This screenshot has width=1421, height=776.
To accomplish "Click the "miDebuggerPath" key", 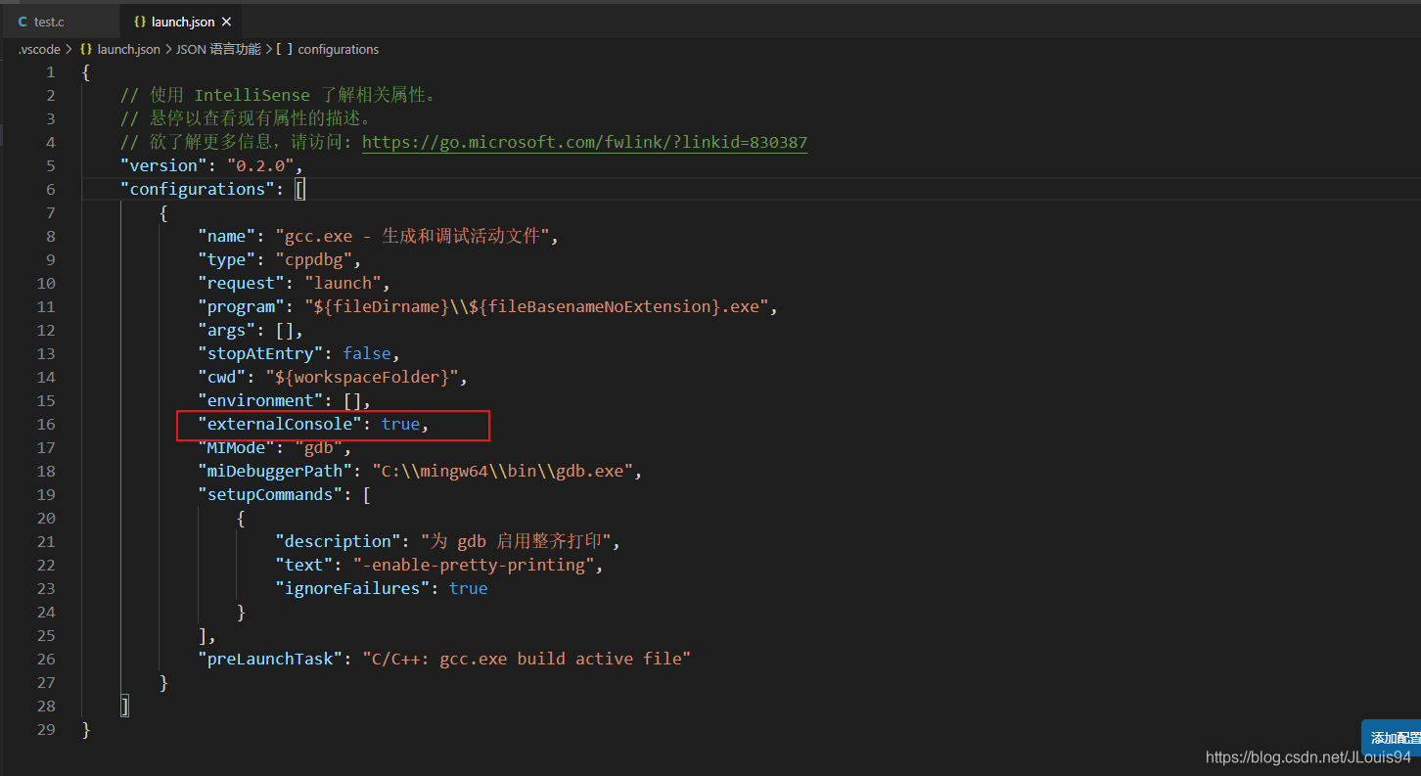I will click(275, 471).
